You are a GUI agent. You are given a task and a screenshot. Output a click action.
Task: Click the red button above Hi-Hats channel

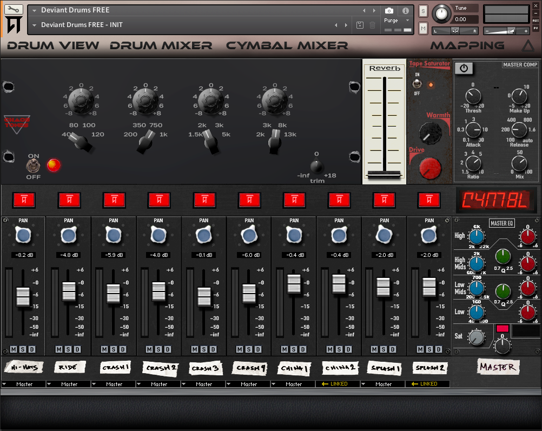(x=24, y=200)
